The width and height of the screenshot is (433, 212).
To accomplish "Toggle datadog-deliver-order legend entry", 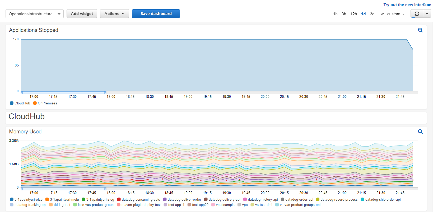I will click(182, 199).
